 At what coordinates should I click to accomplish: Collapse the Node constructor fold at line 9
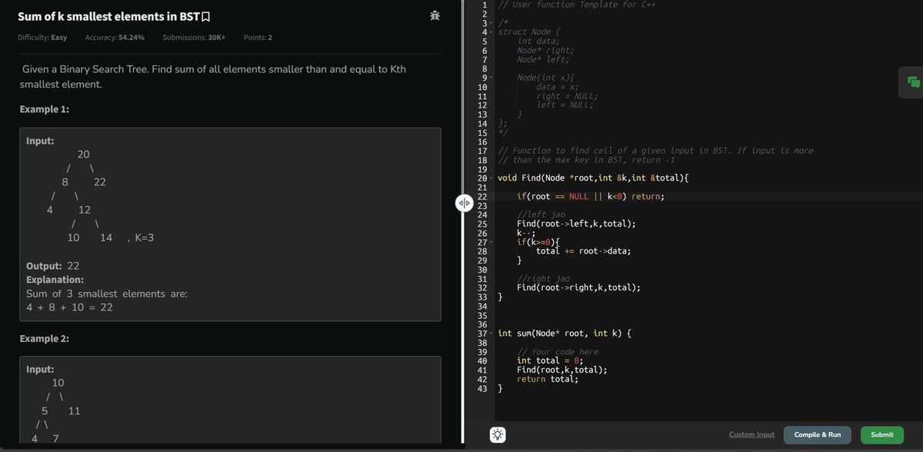tap(489, 77)
